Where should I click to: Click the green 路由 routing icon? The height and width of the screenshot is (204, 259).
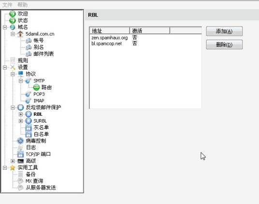[x=36, y=87]
